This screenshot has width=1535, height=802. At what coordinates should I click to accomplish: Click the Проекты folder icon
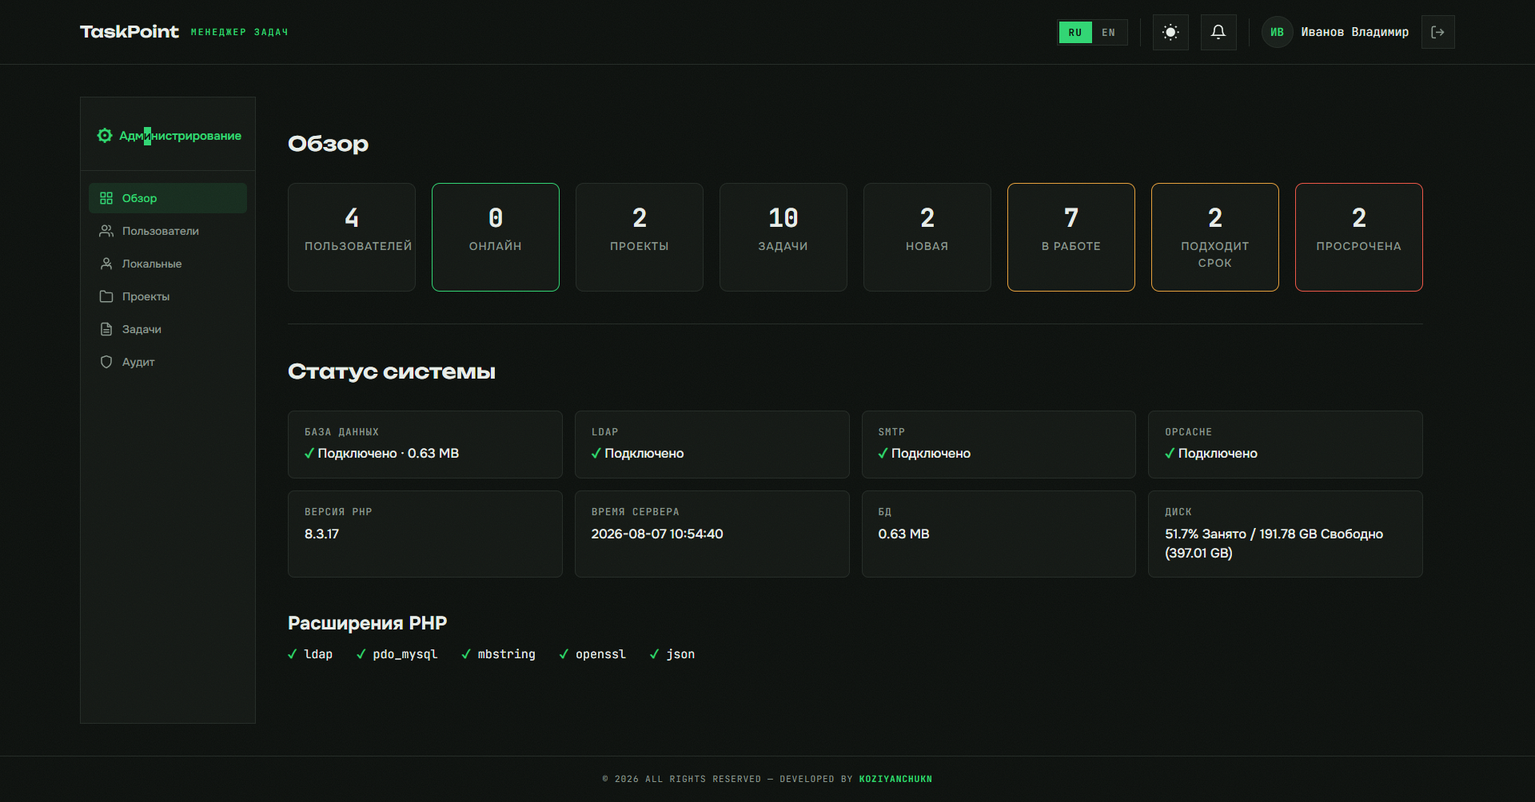coord(106,296)
